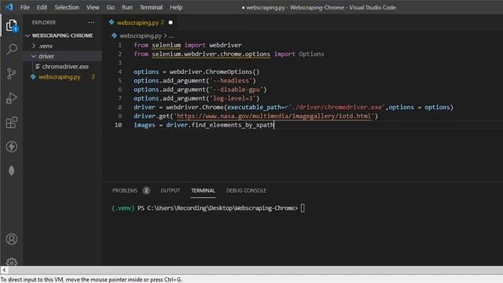Click webscraping.py in the breadcrumb
This screenshot has width=503, height=283.
[141, 35]
